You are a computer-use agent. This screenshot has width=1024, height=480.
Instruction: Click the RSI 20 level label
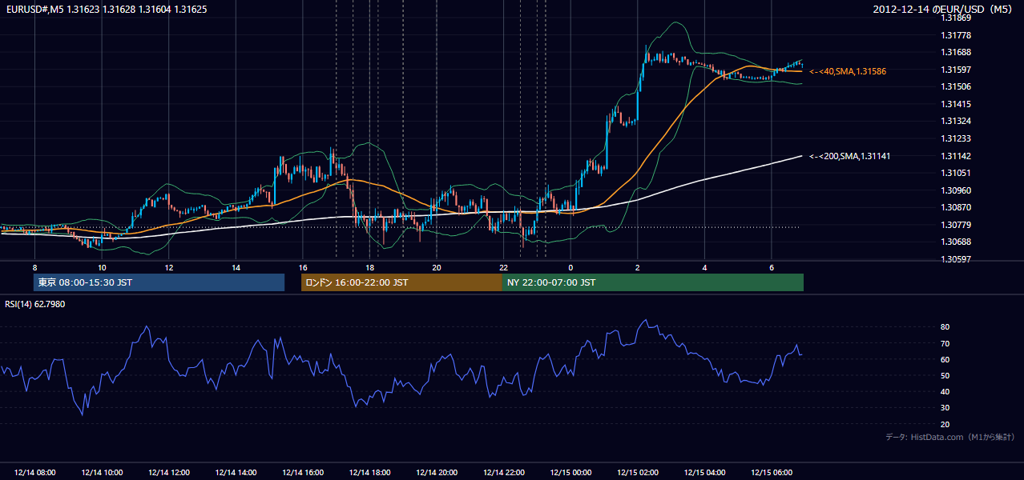click(945, 424)
